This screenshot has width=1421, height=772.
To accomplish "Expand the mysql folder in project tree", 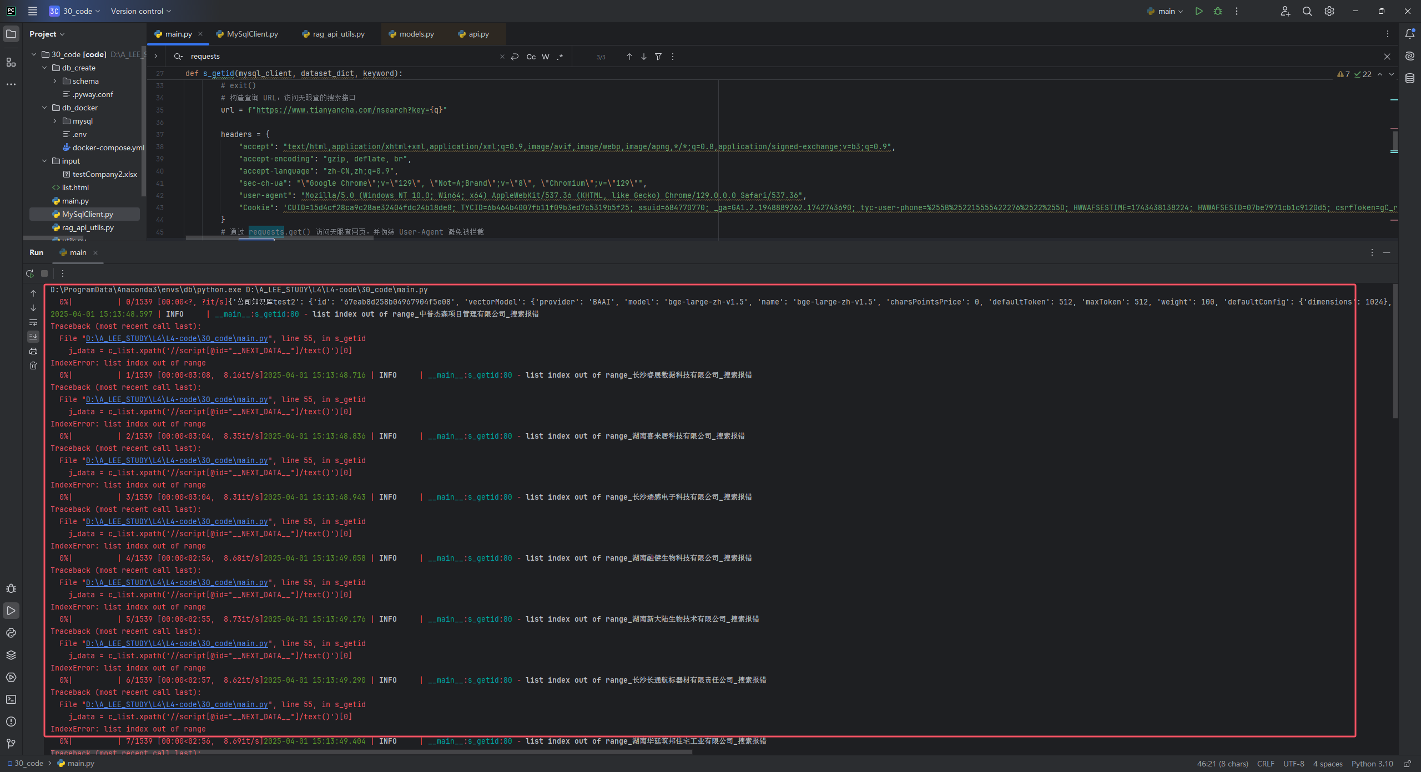I will pyautogui.click(x=55, y=121).
